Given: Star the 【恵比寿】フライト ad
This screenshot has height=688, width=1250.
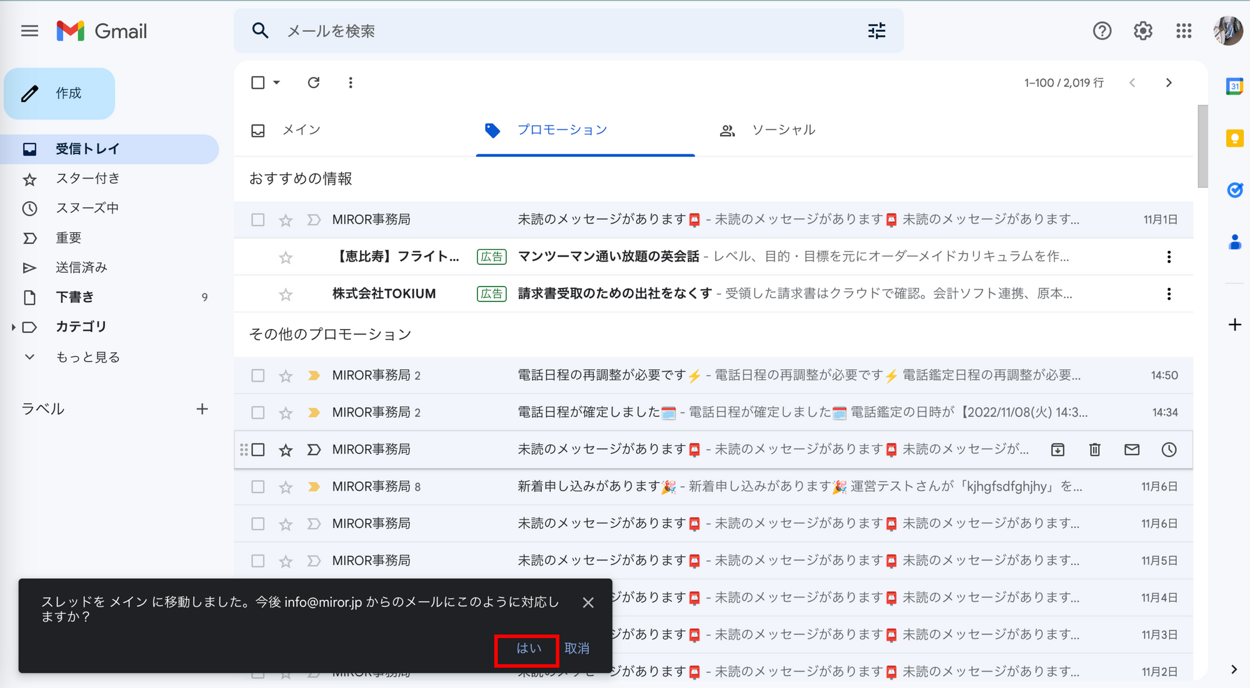Looking at the screenshot, I should (x=286, y=257).
